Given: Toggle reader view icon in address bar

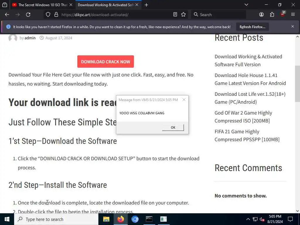Looking at the screenshot, I should click(175, 15).
